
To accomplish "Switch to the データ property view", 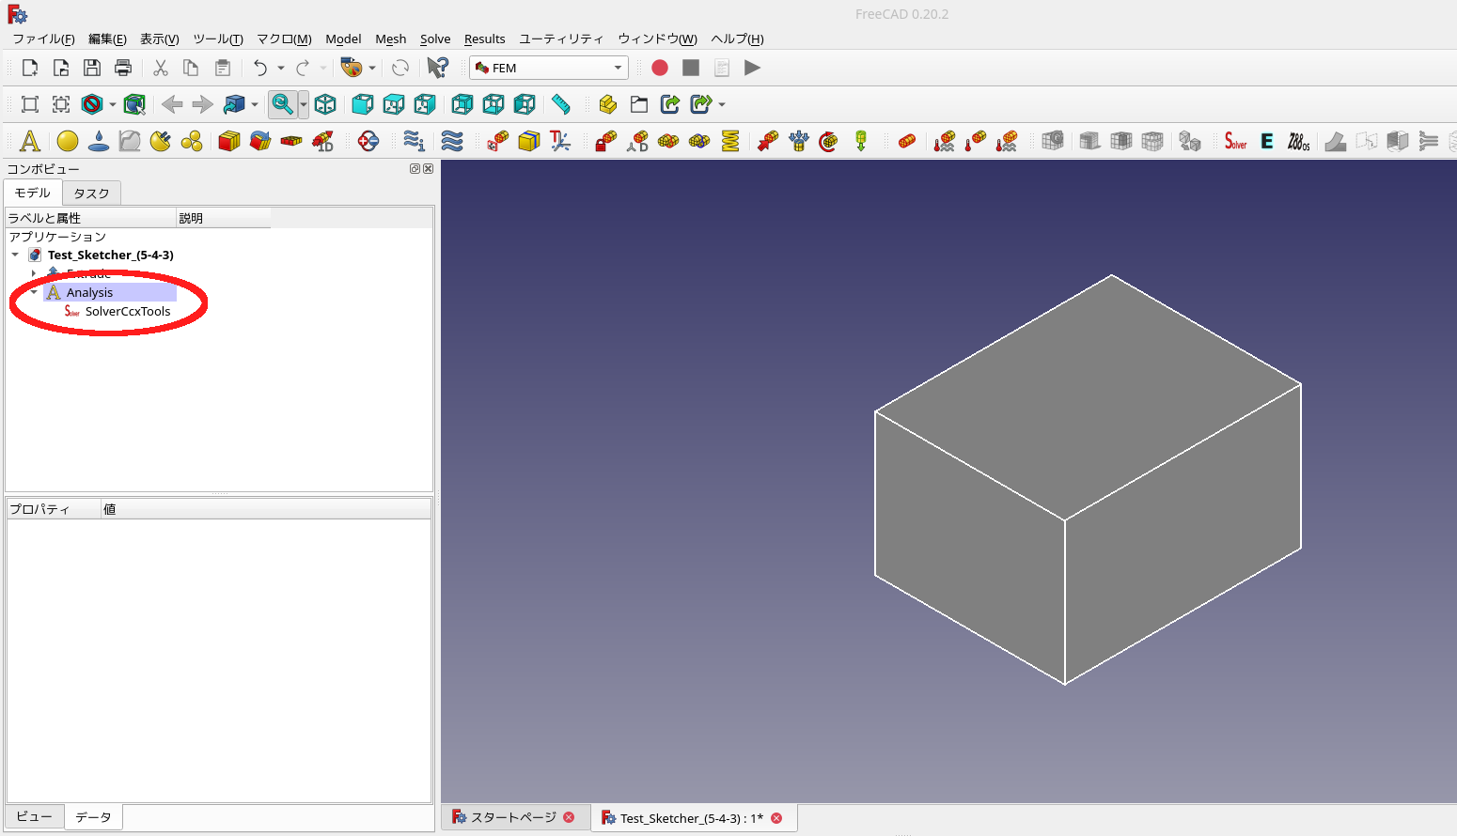I will tap(92, 816).
